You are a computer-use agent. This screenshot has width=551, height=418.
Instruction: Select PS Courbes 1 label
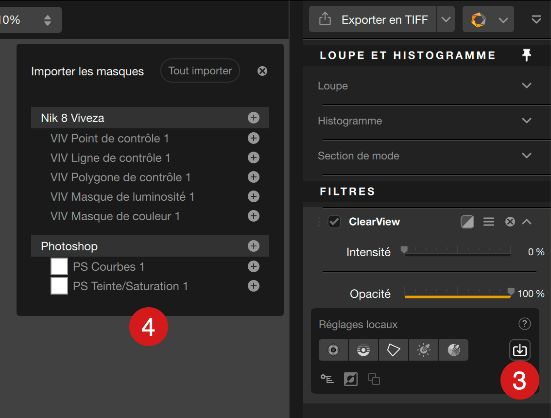(x=108, y=267)
